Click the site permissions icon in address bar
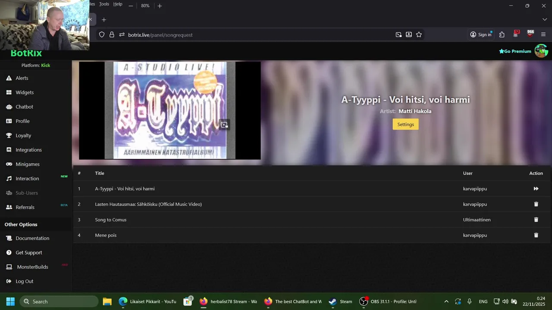552x310 pixels. point(122,35)
